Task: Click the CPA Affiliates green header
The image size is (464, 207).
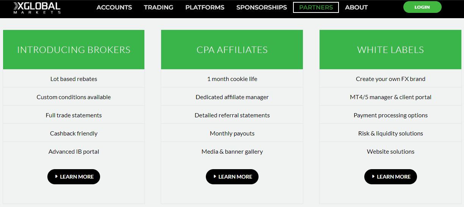Action: point(232,50)
